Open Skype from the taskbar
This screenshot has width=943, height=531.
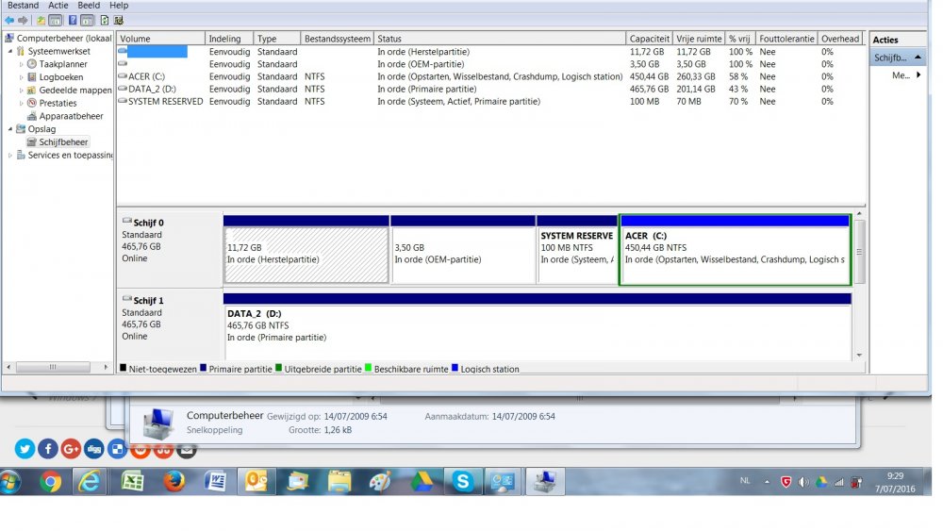pyautogui.click(x=462, y=482)
